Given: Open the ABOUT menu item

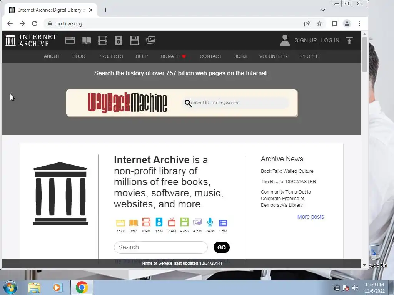Looking at the screenshot, I should click(x=52, y=56).
